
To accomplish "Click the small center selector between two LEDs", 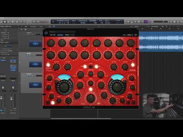I will [x=91, y=66].
